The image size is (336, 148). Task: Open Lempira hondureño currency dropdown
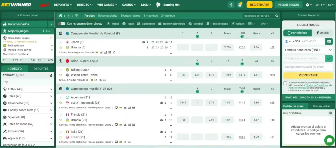coord(308,50)
